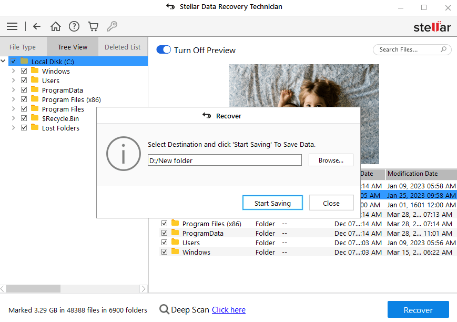This screenshot has height=322, width=457.
Task: Open the hamburger menu
Action: (12, 26)
